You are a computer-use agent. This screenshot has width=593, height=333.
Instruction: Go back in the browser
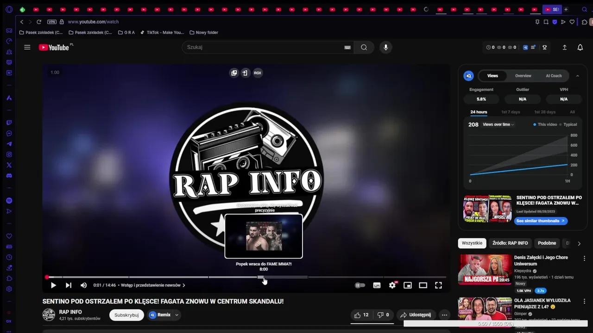[x=21, y=22]
